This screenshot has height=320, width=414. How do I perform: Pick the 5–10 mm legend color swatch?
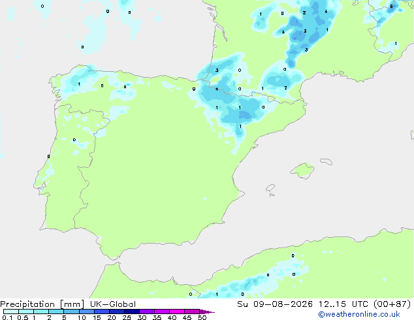[71, 312]
